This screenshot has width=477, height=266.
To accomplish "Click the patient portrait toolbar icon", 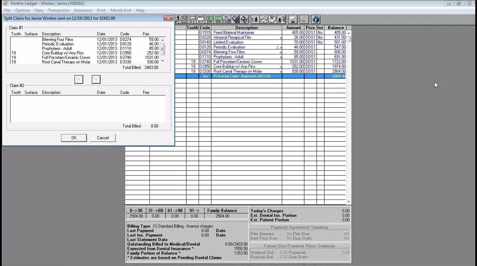I will (x=293, y=19).
